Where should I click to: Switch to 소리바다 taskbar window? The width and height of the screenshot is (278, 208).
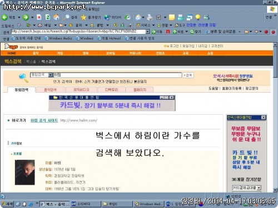pyautogui.click(x=86, y=204)
